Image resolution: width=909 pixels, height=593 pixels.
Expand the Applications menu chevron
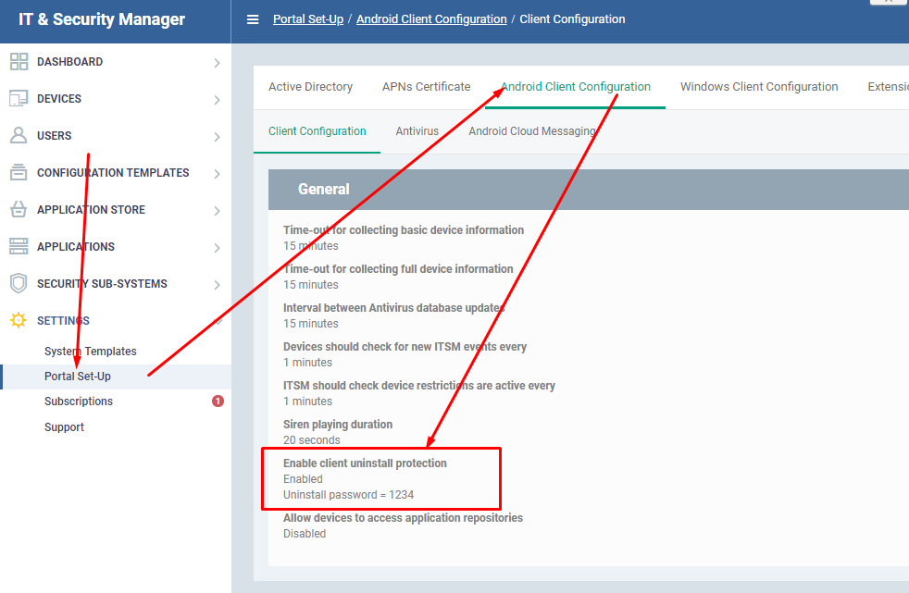(217, 248)
